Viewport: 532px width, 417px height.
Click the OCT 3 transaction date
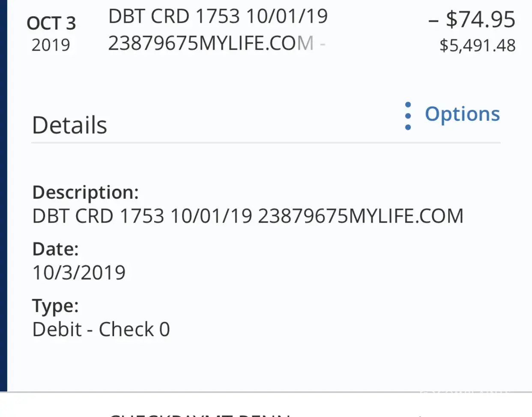click(x=51, y=23)
